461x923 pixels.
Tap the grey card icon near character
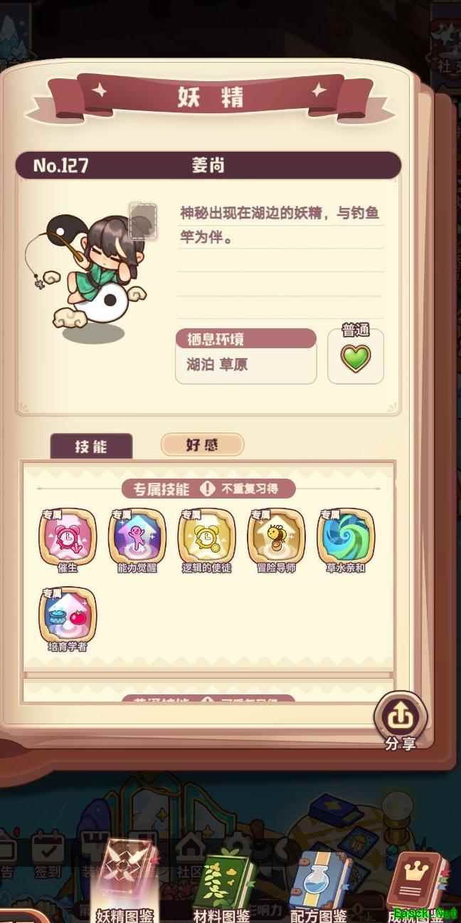coord(143,220)
